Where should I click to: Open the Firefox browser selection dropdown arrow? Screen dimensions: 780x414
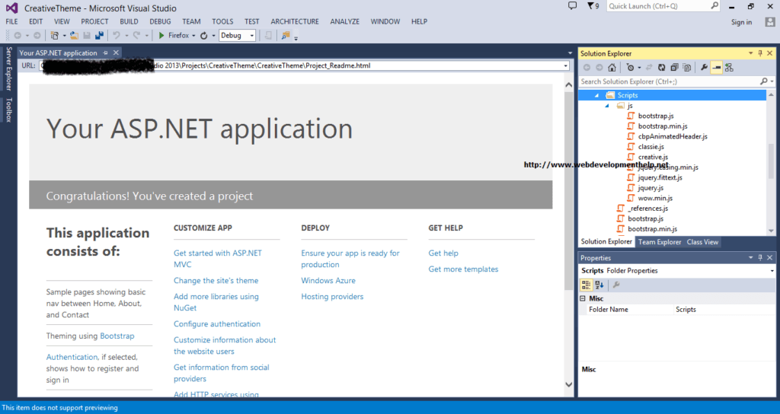click(193, 36)
